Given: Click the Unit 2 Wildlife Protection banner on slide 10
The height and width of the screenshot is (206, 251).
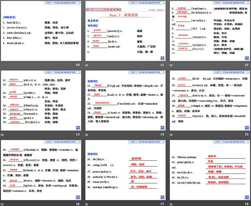Looking at the screenshot, I should [x=62, y=3].
